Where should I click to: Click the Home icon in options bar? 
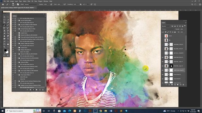[3, 4]
